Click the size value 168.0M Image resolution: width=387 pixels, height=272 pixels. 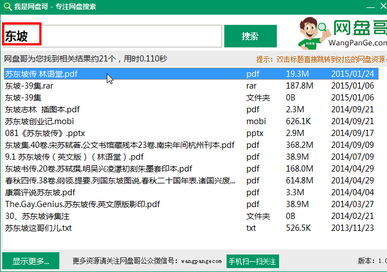point(299,168)
